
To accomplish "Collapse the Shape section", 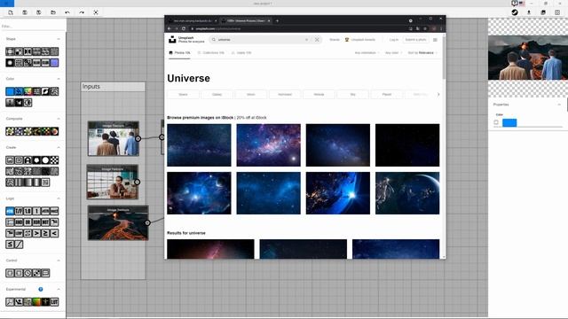I will (x=59, y=39).
